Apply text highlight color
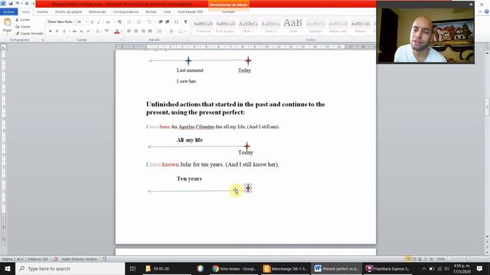The width and height of the screenshot is (490, 275). [107, 31]
